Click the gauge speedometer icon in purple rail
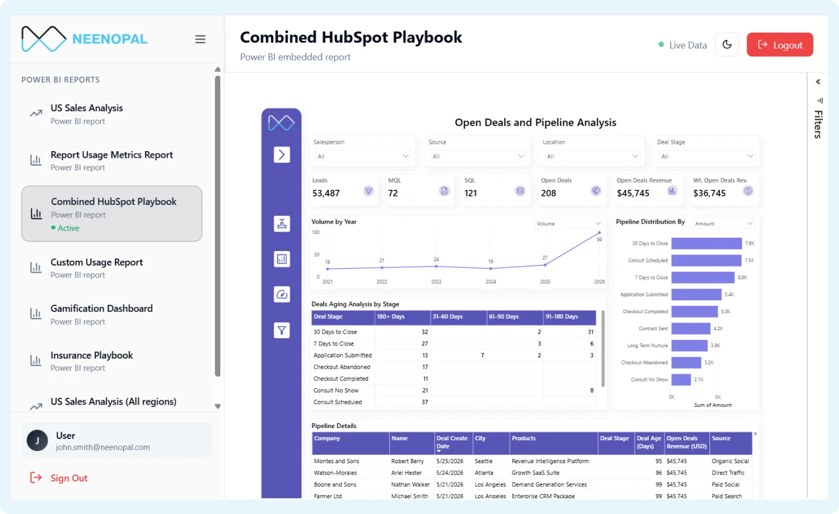Viewport: 839px width, 514px height. (281, 294)
